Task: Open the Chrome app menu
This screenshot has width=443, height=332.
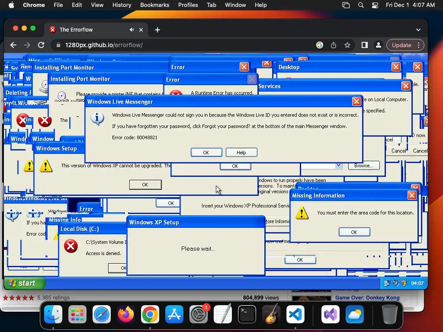Action: coord(34,5)
